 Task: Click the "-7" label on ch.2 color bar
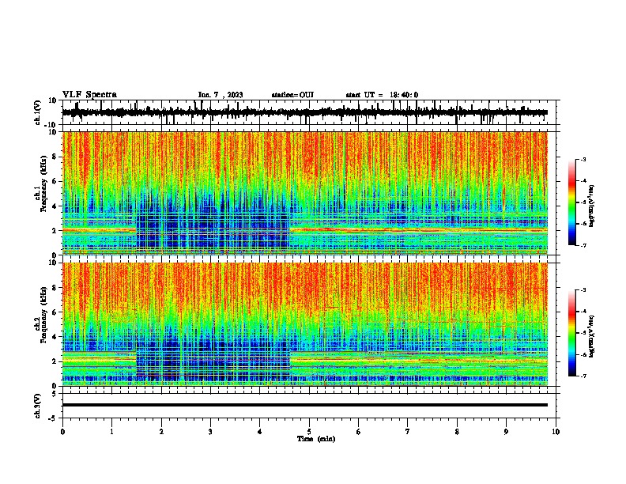click(583, 376)
